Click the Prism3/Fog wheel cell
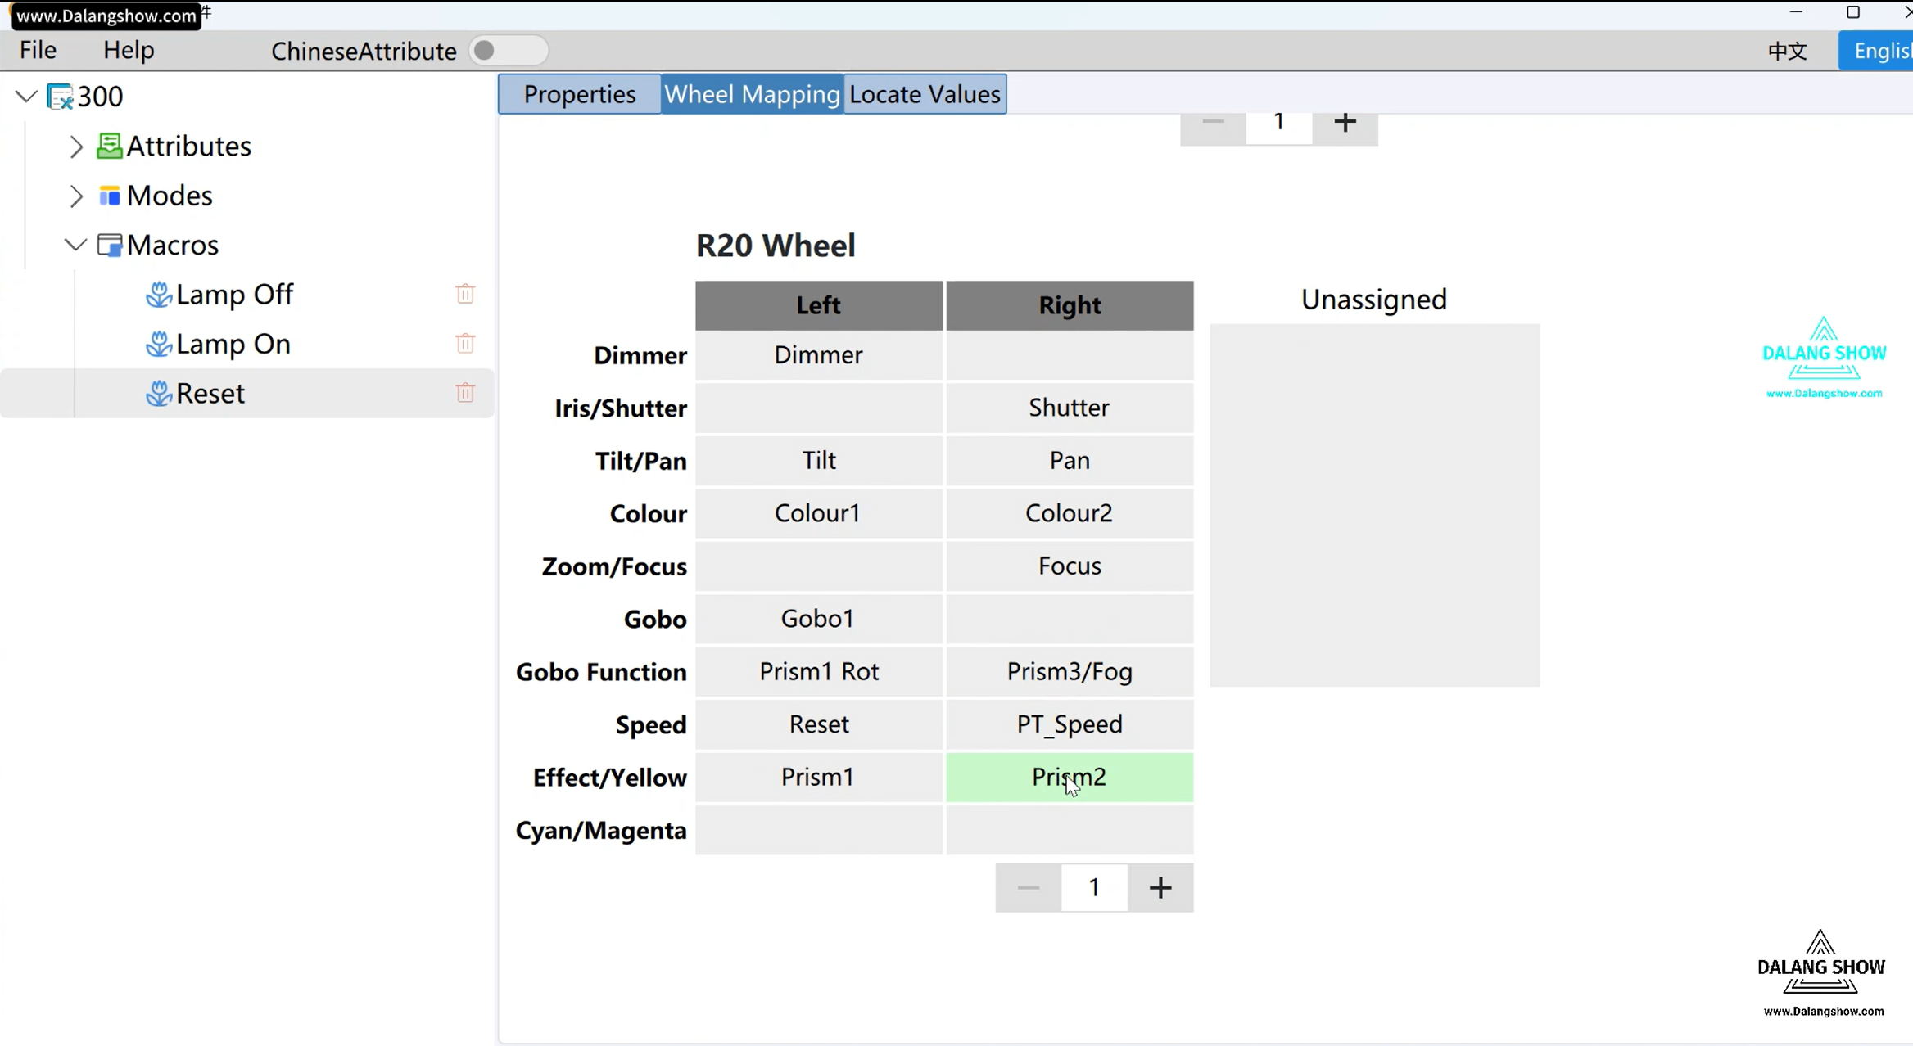The image size is (1913, 1046). click(x=1069, y=672)
